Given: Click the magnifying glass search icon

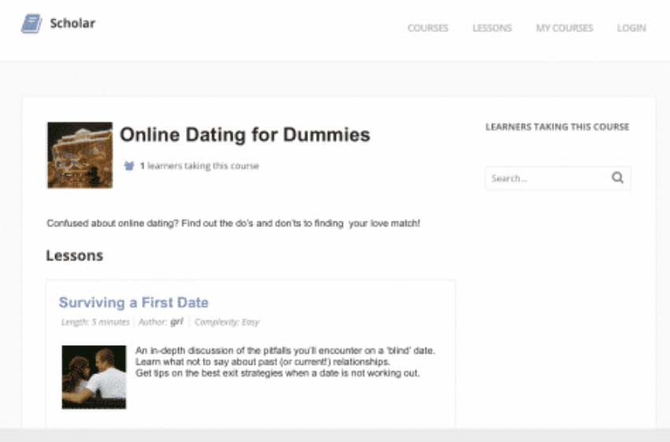Looking at the screenshot, I should [617, 177].
